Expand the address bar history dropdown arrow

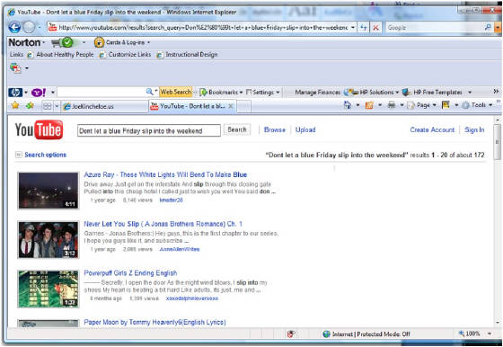(353, 28)
